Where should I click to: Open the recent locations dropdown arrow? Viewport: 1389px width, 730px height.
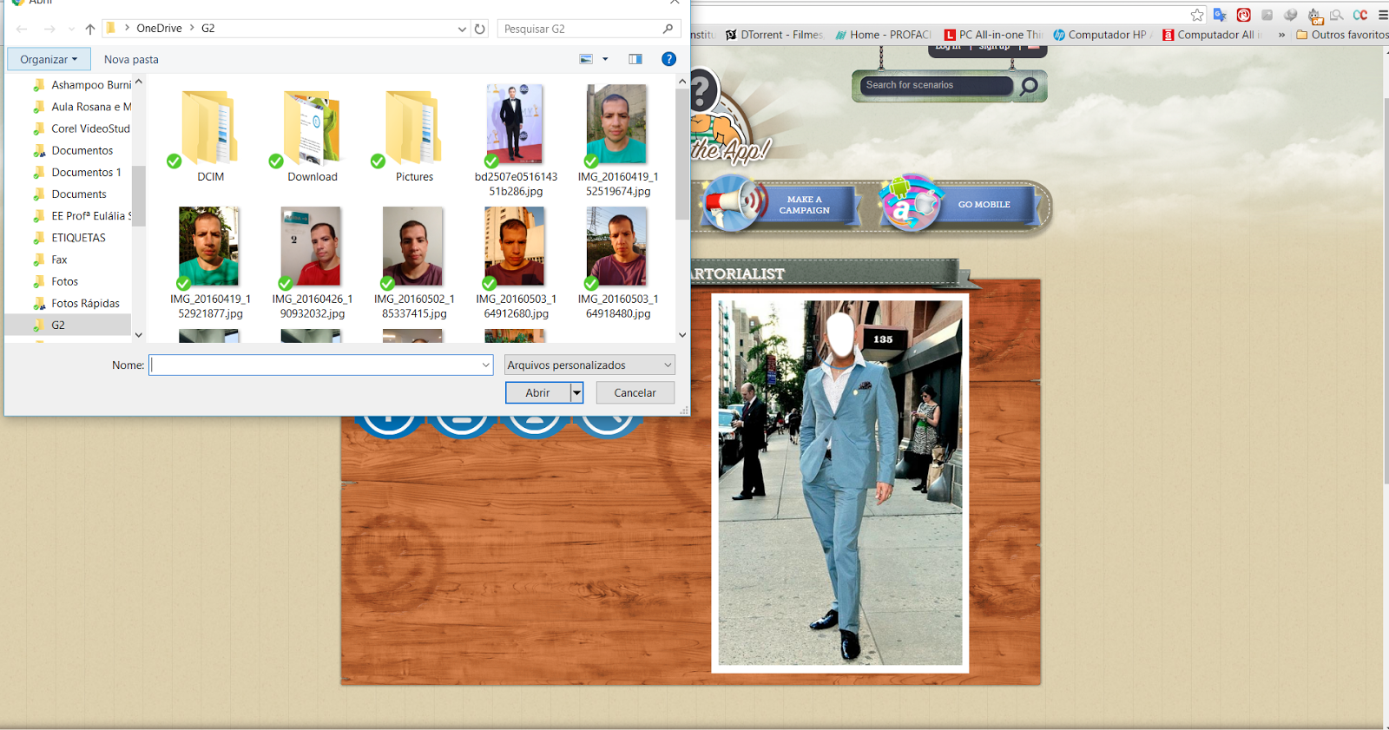pyautogui.click(x=71, y=29)
